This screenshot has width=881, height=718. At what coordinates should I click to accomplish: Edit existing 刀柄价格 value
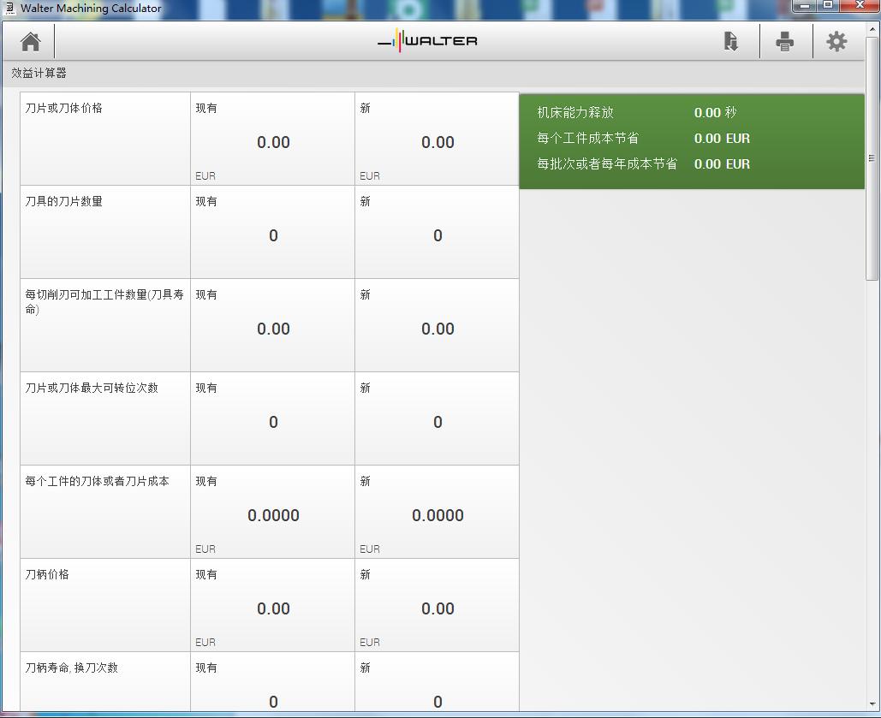point(273,608)
